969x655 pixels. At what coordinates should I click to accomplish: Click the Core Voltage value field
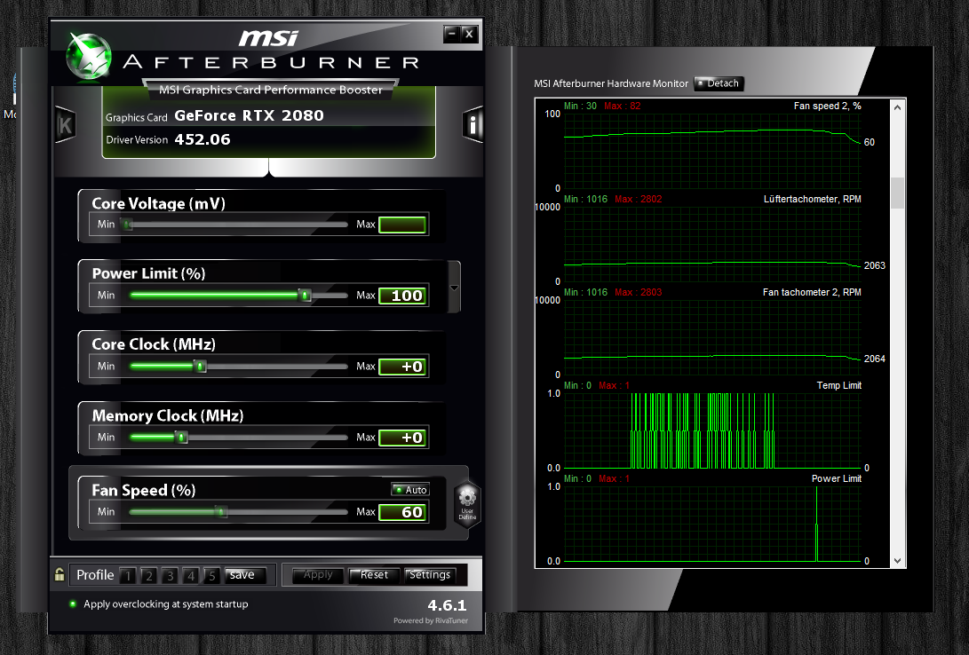click(x=402, y=225)
